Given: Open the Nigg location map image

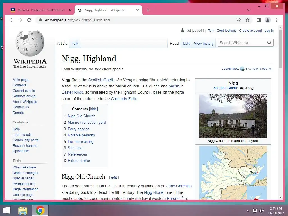Looking at the screenshot, I should pyautogui.click(x=233, y=173).
